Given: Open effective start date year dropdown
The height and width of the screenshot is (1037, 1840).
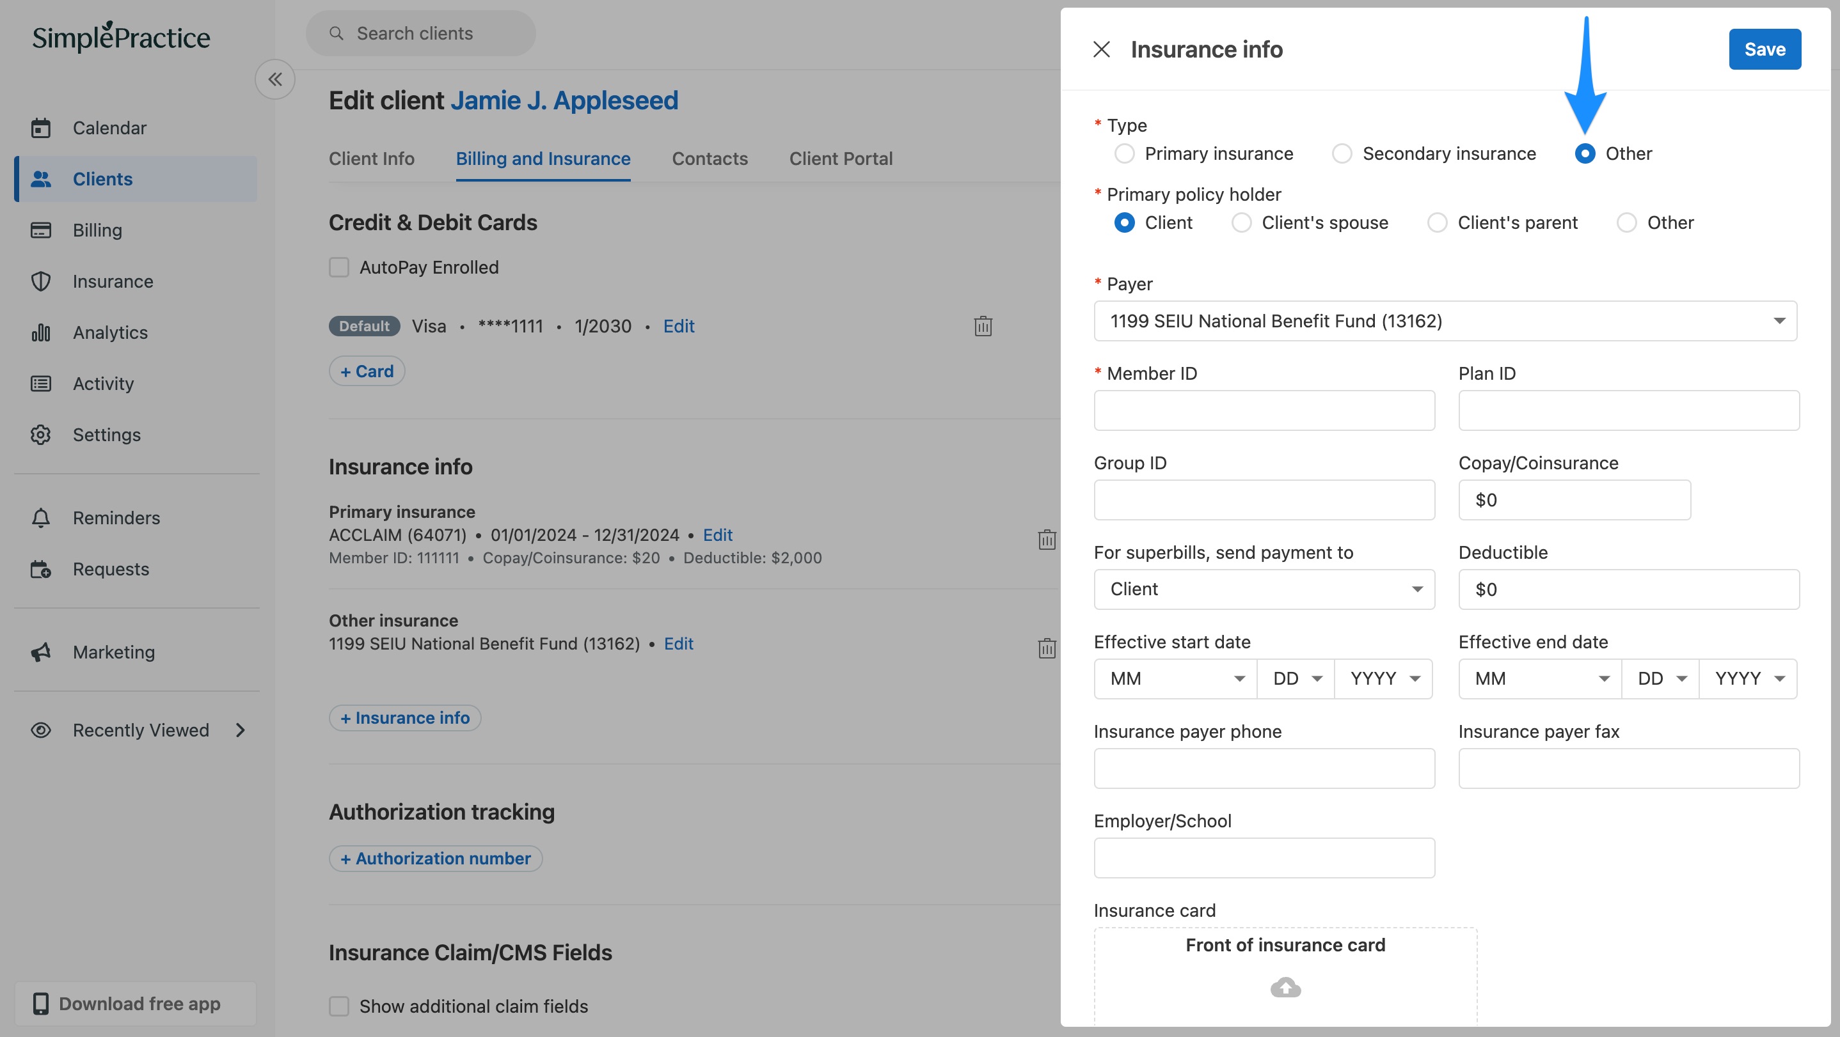Looking at the screenshot, I should click(1384, 679).
